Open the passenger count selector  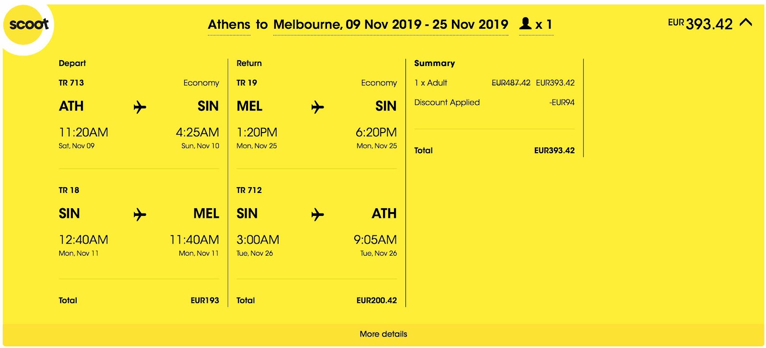coord(536,24)
